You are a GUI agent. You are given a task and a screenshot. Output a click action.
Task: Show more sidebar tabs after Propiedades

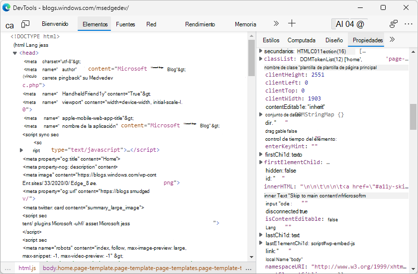(x=392, y=40)
